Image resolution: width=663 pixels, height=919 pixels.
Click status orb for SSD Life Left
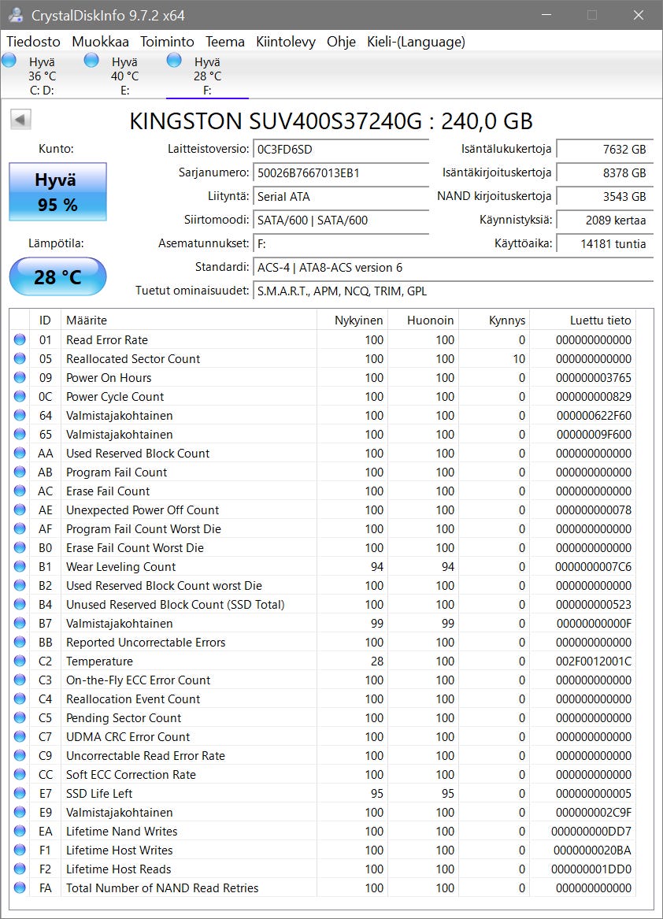(x=20, y=793)
